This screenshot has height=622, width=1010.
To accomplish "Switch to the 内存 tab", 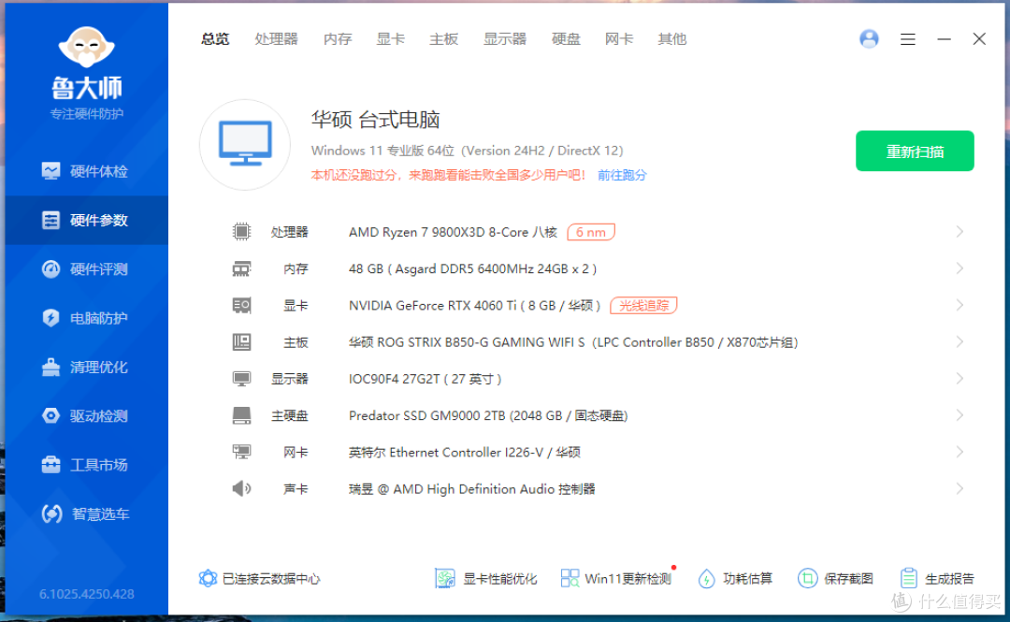I will [x=337, y=38].
